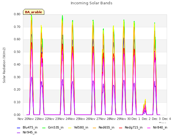Click the 0.30 y-axis tick label
The width and height of the screenshot is (184, 138).
(17, 77)
